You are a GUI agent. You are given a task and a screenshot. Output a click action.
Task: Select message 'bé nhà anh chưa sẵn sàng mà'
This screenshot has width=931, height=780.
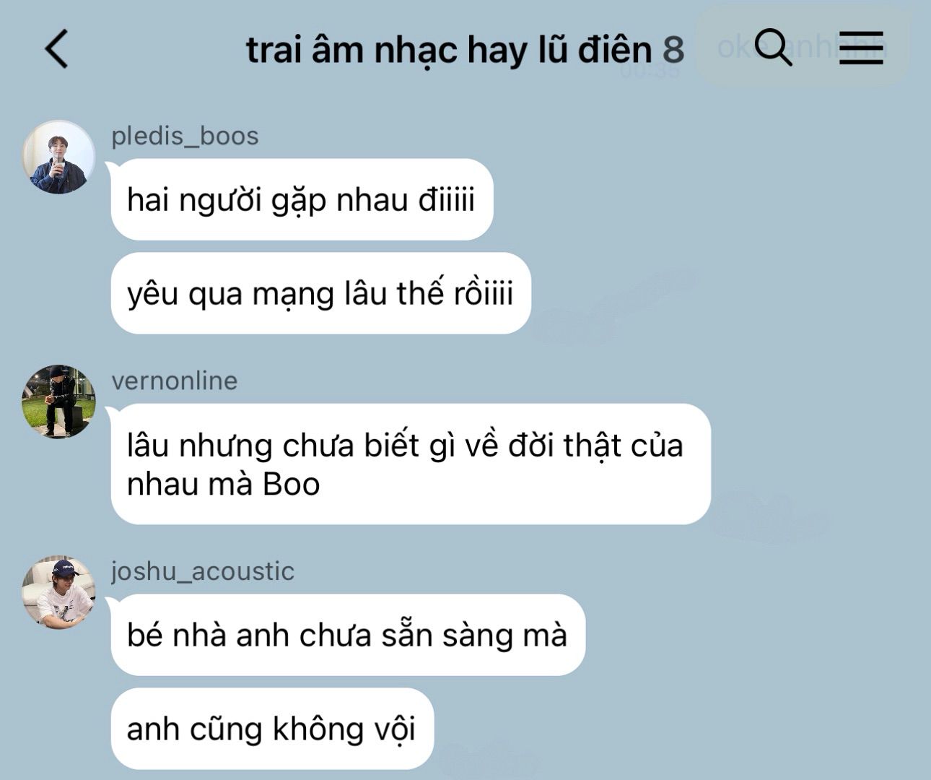coord(348,635)
